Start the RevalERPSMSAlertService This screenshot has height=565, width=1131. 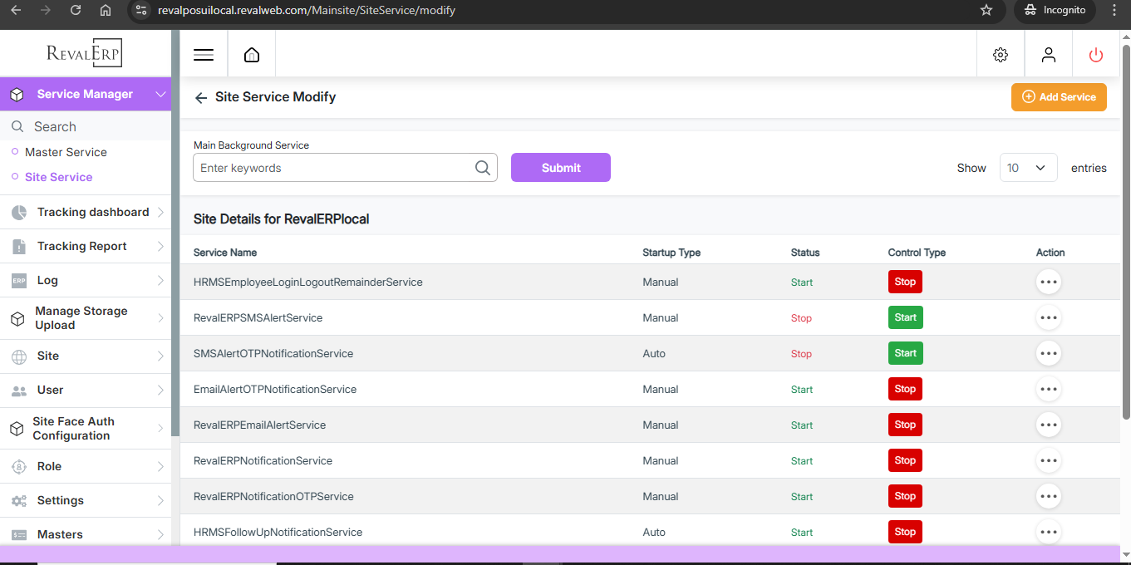[x=905, y=317]
